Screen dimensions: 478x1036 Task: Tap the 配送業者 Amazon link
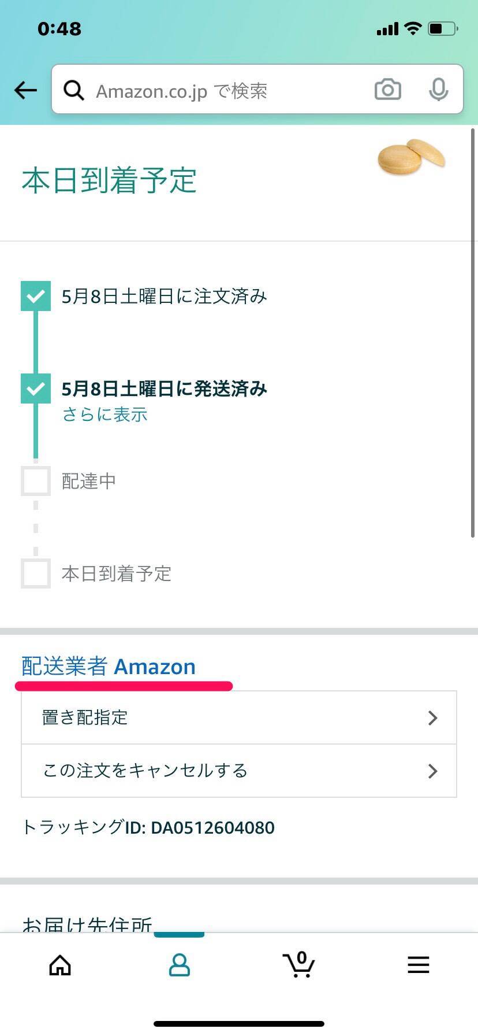[109, 667]
